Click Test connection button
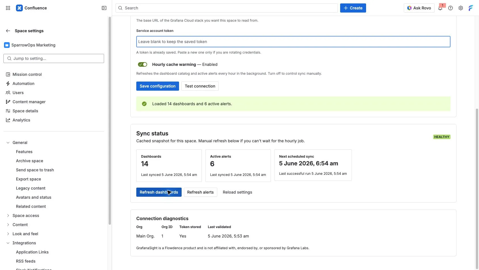Screen dimensions: 479x270 pos(200,86)
